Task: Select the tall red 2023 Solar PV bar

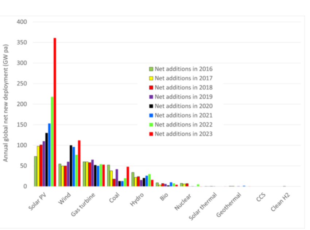Action: pyautogui.click(x=55, y=112)
